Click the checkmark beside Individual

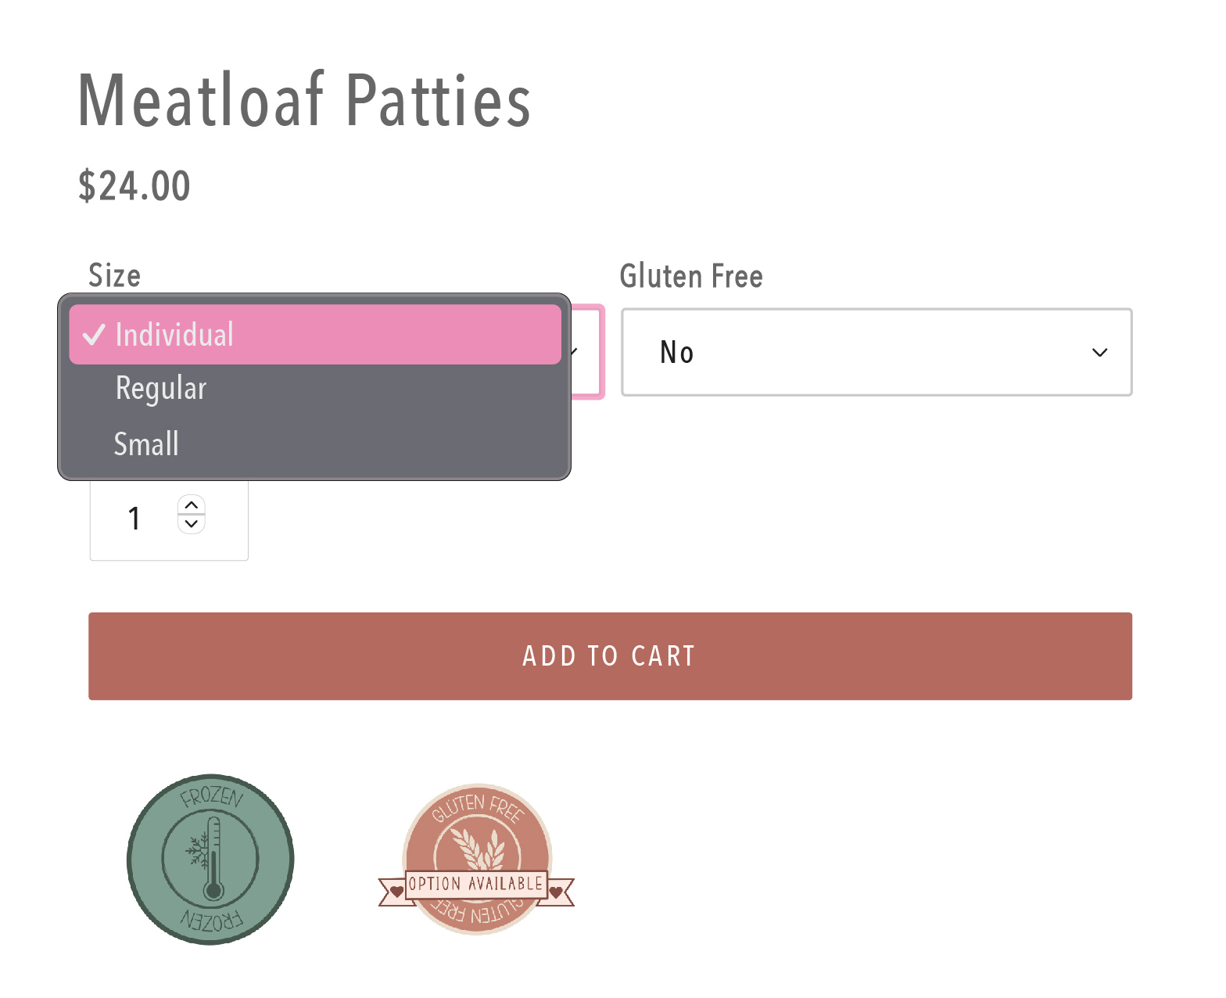[94, 335]
